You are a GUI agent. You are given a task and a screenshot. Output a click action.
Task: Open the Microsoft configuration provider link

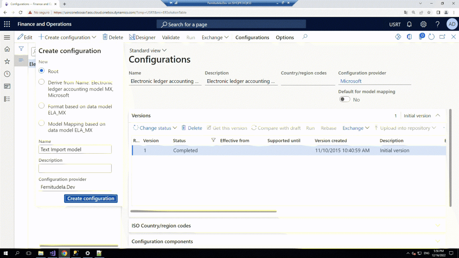pyautogui.click(x=351, y=81)
